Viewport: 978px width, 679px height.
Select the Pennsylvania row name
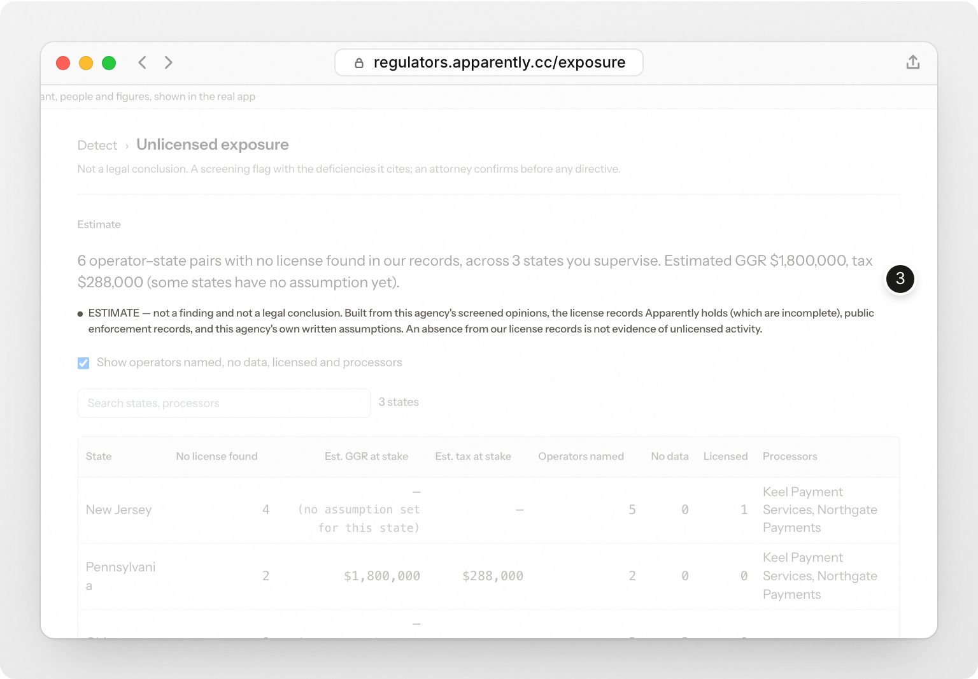pos(120,576)
